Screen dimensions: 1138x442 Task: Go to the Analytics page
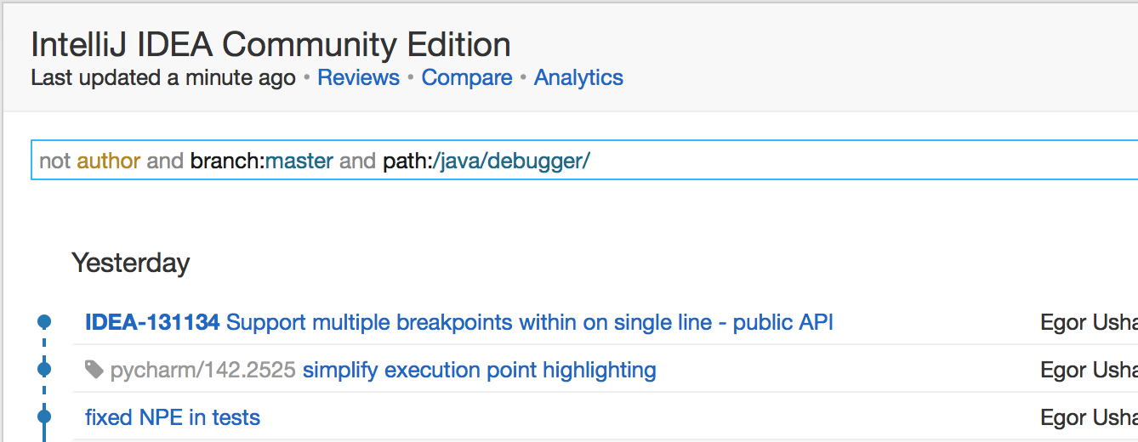tap(578, 77)
